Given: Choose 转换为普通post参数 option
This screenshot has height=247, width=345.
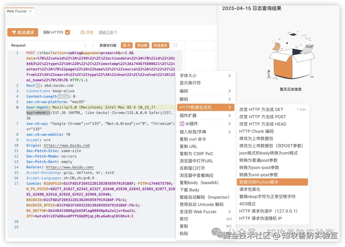Looking at the screenshot, I should 272,160.
